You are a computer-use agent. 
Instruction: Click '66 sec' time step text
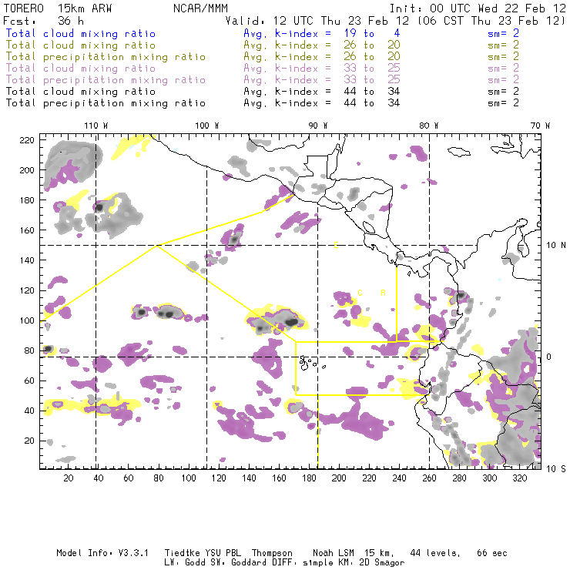492,553
